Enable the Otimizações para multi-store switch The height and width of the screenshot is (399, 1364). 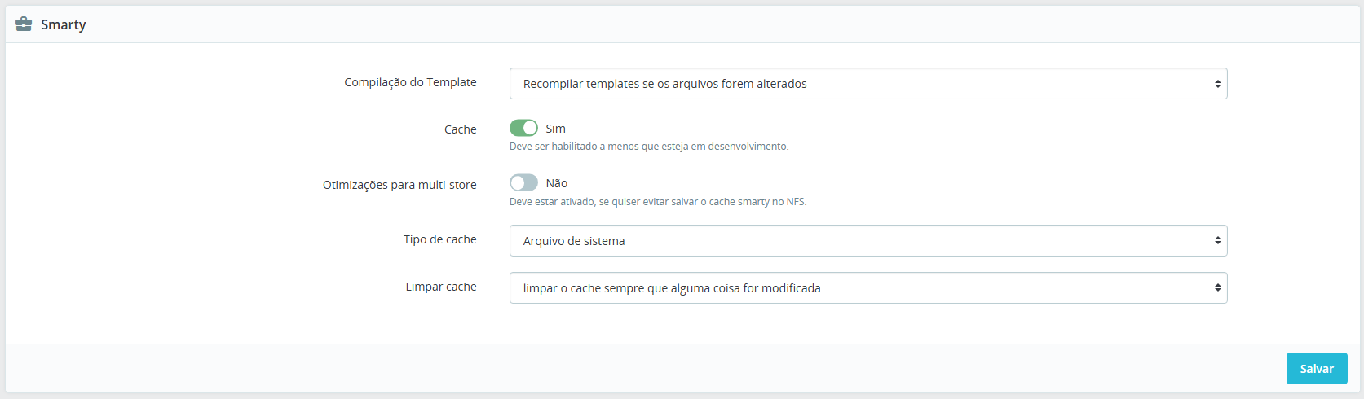coord(523,182)
